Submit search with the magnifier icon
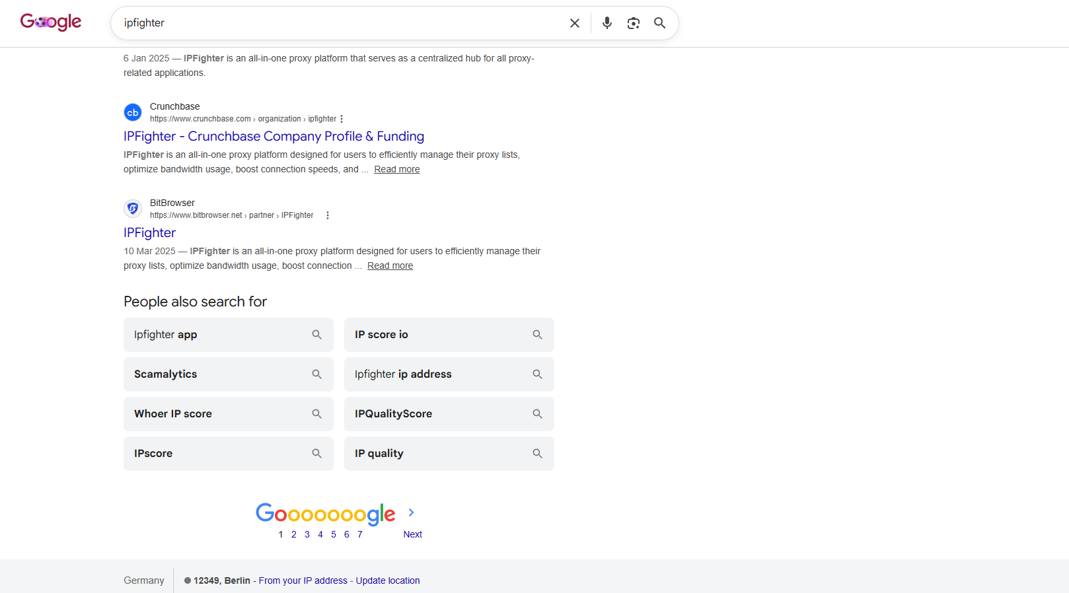 point(659,23)
